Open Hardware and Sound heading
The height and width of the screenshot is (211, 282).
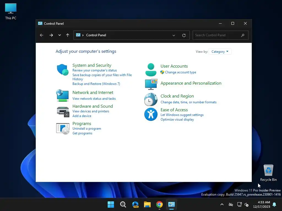[93, 106]
